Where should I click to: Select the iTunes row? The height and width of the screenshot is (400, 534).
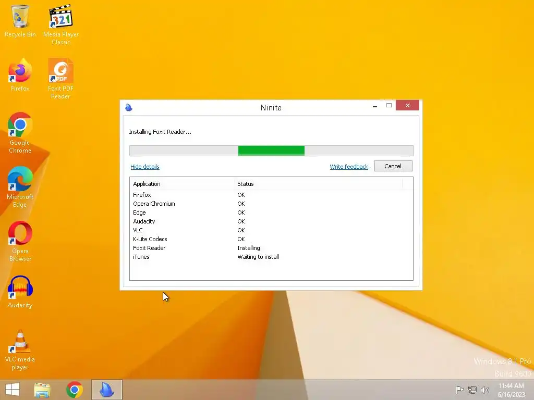[271, 257]
